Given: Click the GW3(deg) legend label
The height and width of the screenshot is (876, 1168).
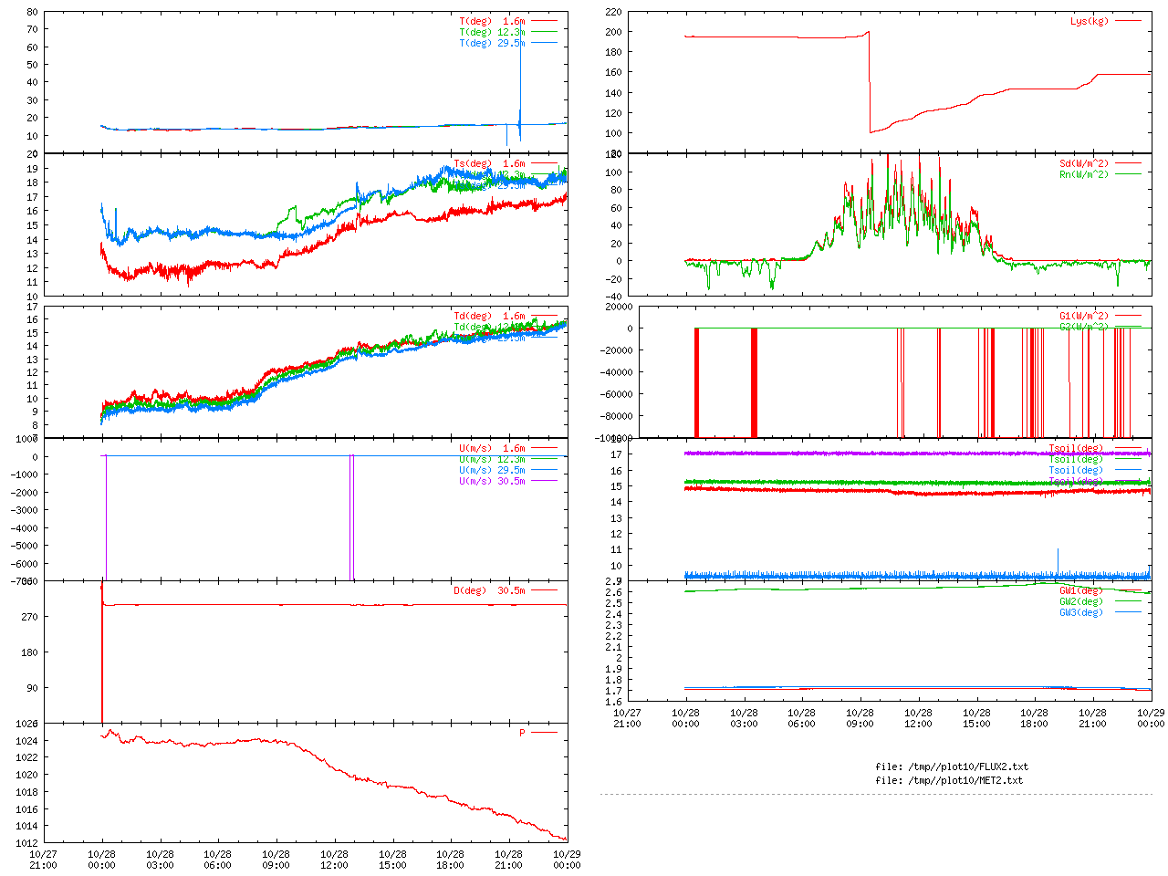Looking at the screenshot, I should pos(1080,612).
